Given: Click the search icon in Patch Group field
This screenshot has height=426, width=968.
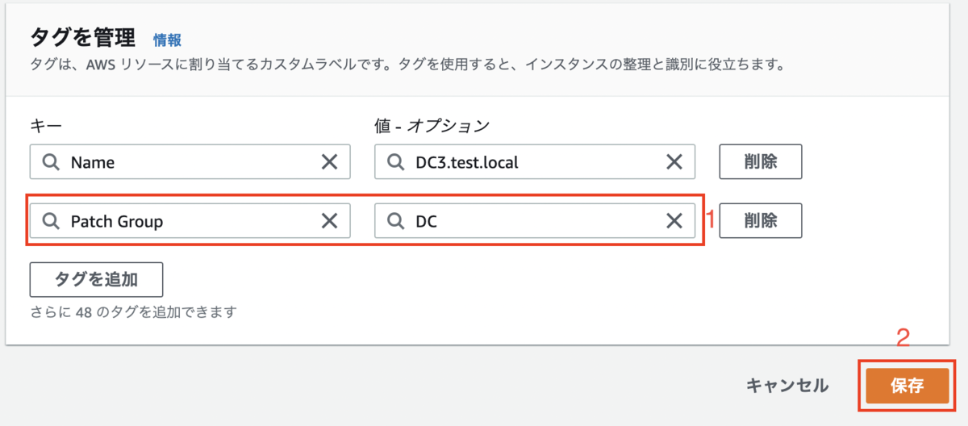Looking at the screenshot, I should [51, 221].
